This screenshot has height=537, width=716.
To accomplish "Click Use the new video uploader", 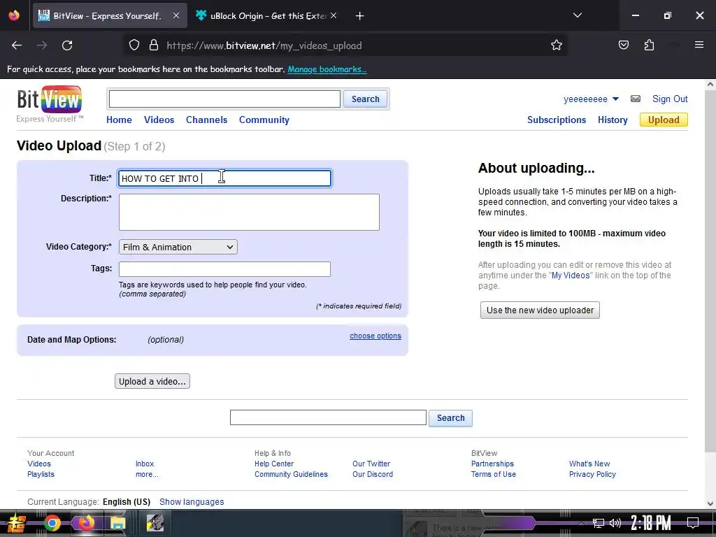I will (540, 310).
